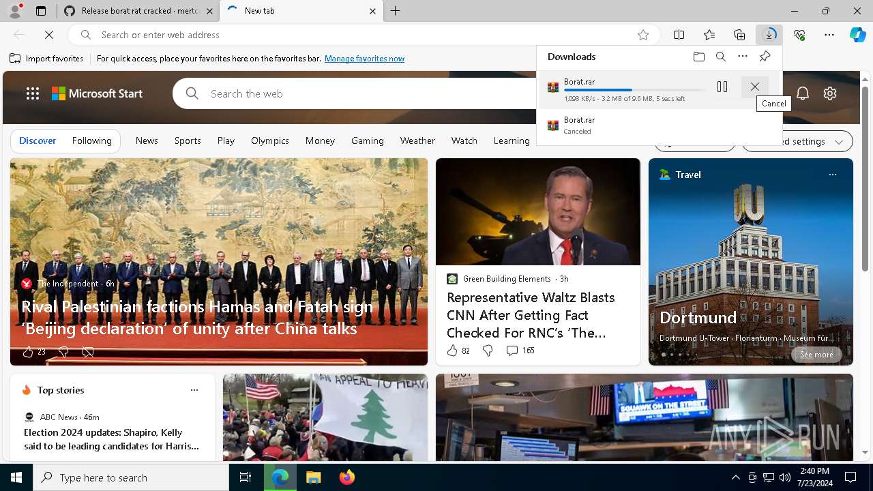
Task: Open the Sports category
Action: (x=188, y=140)
